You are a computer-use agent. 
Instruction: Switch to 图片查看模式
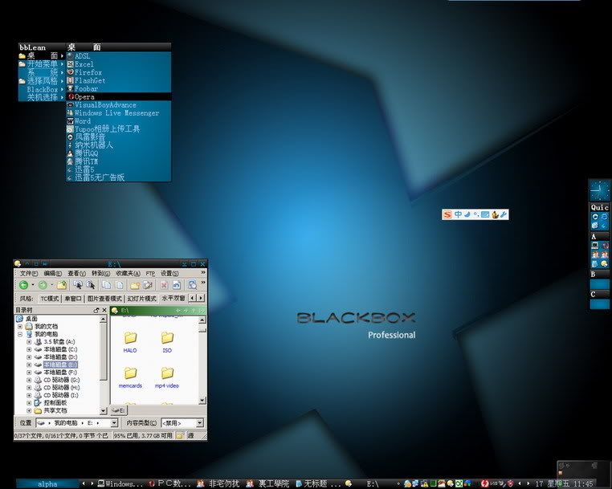[x=104, y=298]
